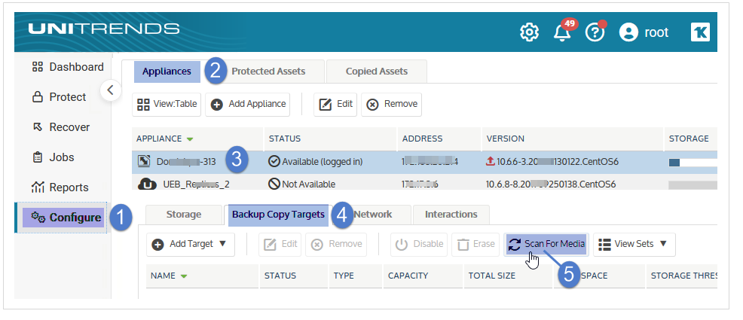The image size is (743, 320).
Task: Switch to the Copied Assets tab
Action: [377, 72]
